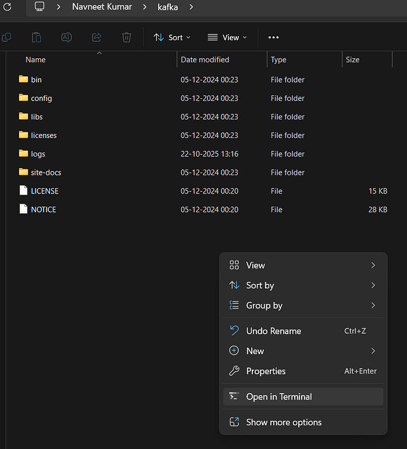The height and width of the screenshot is (449, 407).
Task: Open the Sort dropdown in toolbar
Action: coord(172,37)
